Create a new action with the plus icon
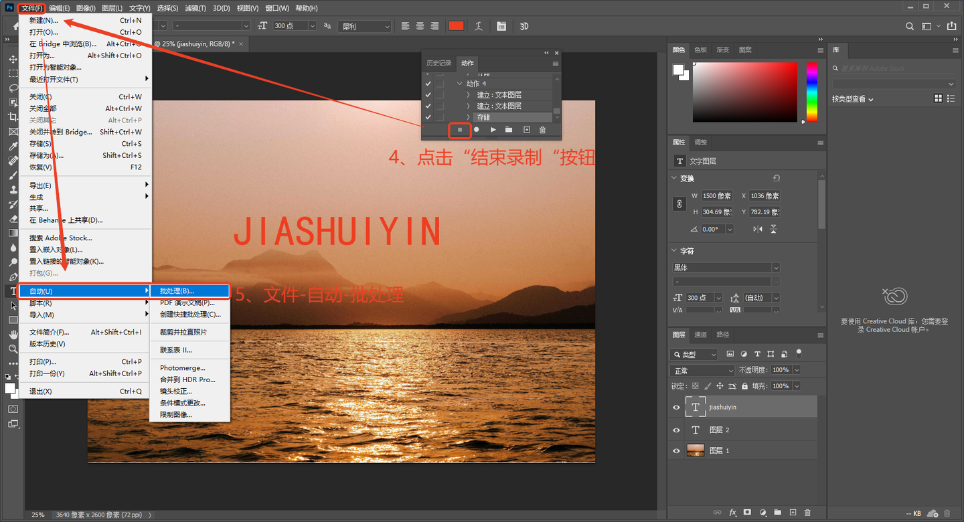The image size is (964, 522). (x=526, y=130)
